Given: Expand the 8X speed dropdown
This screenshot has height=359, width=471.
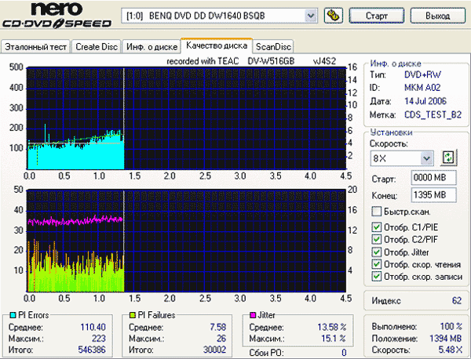Looking at the screenshot, I should pyautogui.click(x=427, y=158).
